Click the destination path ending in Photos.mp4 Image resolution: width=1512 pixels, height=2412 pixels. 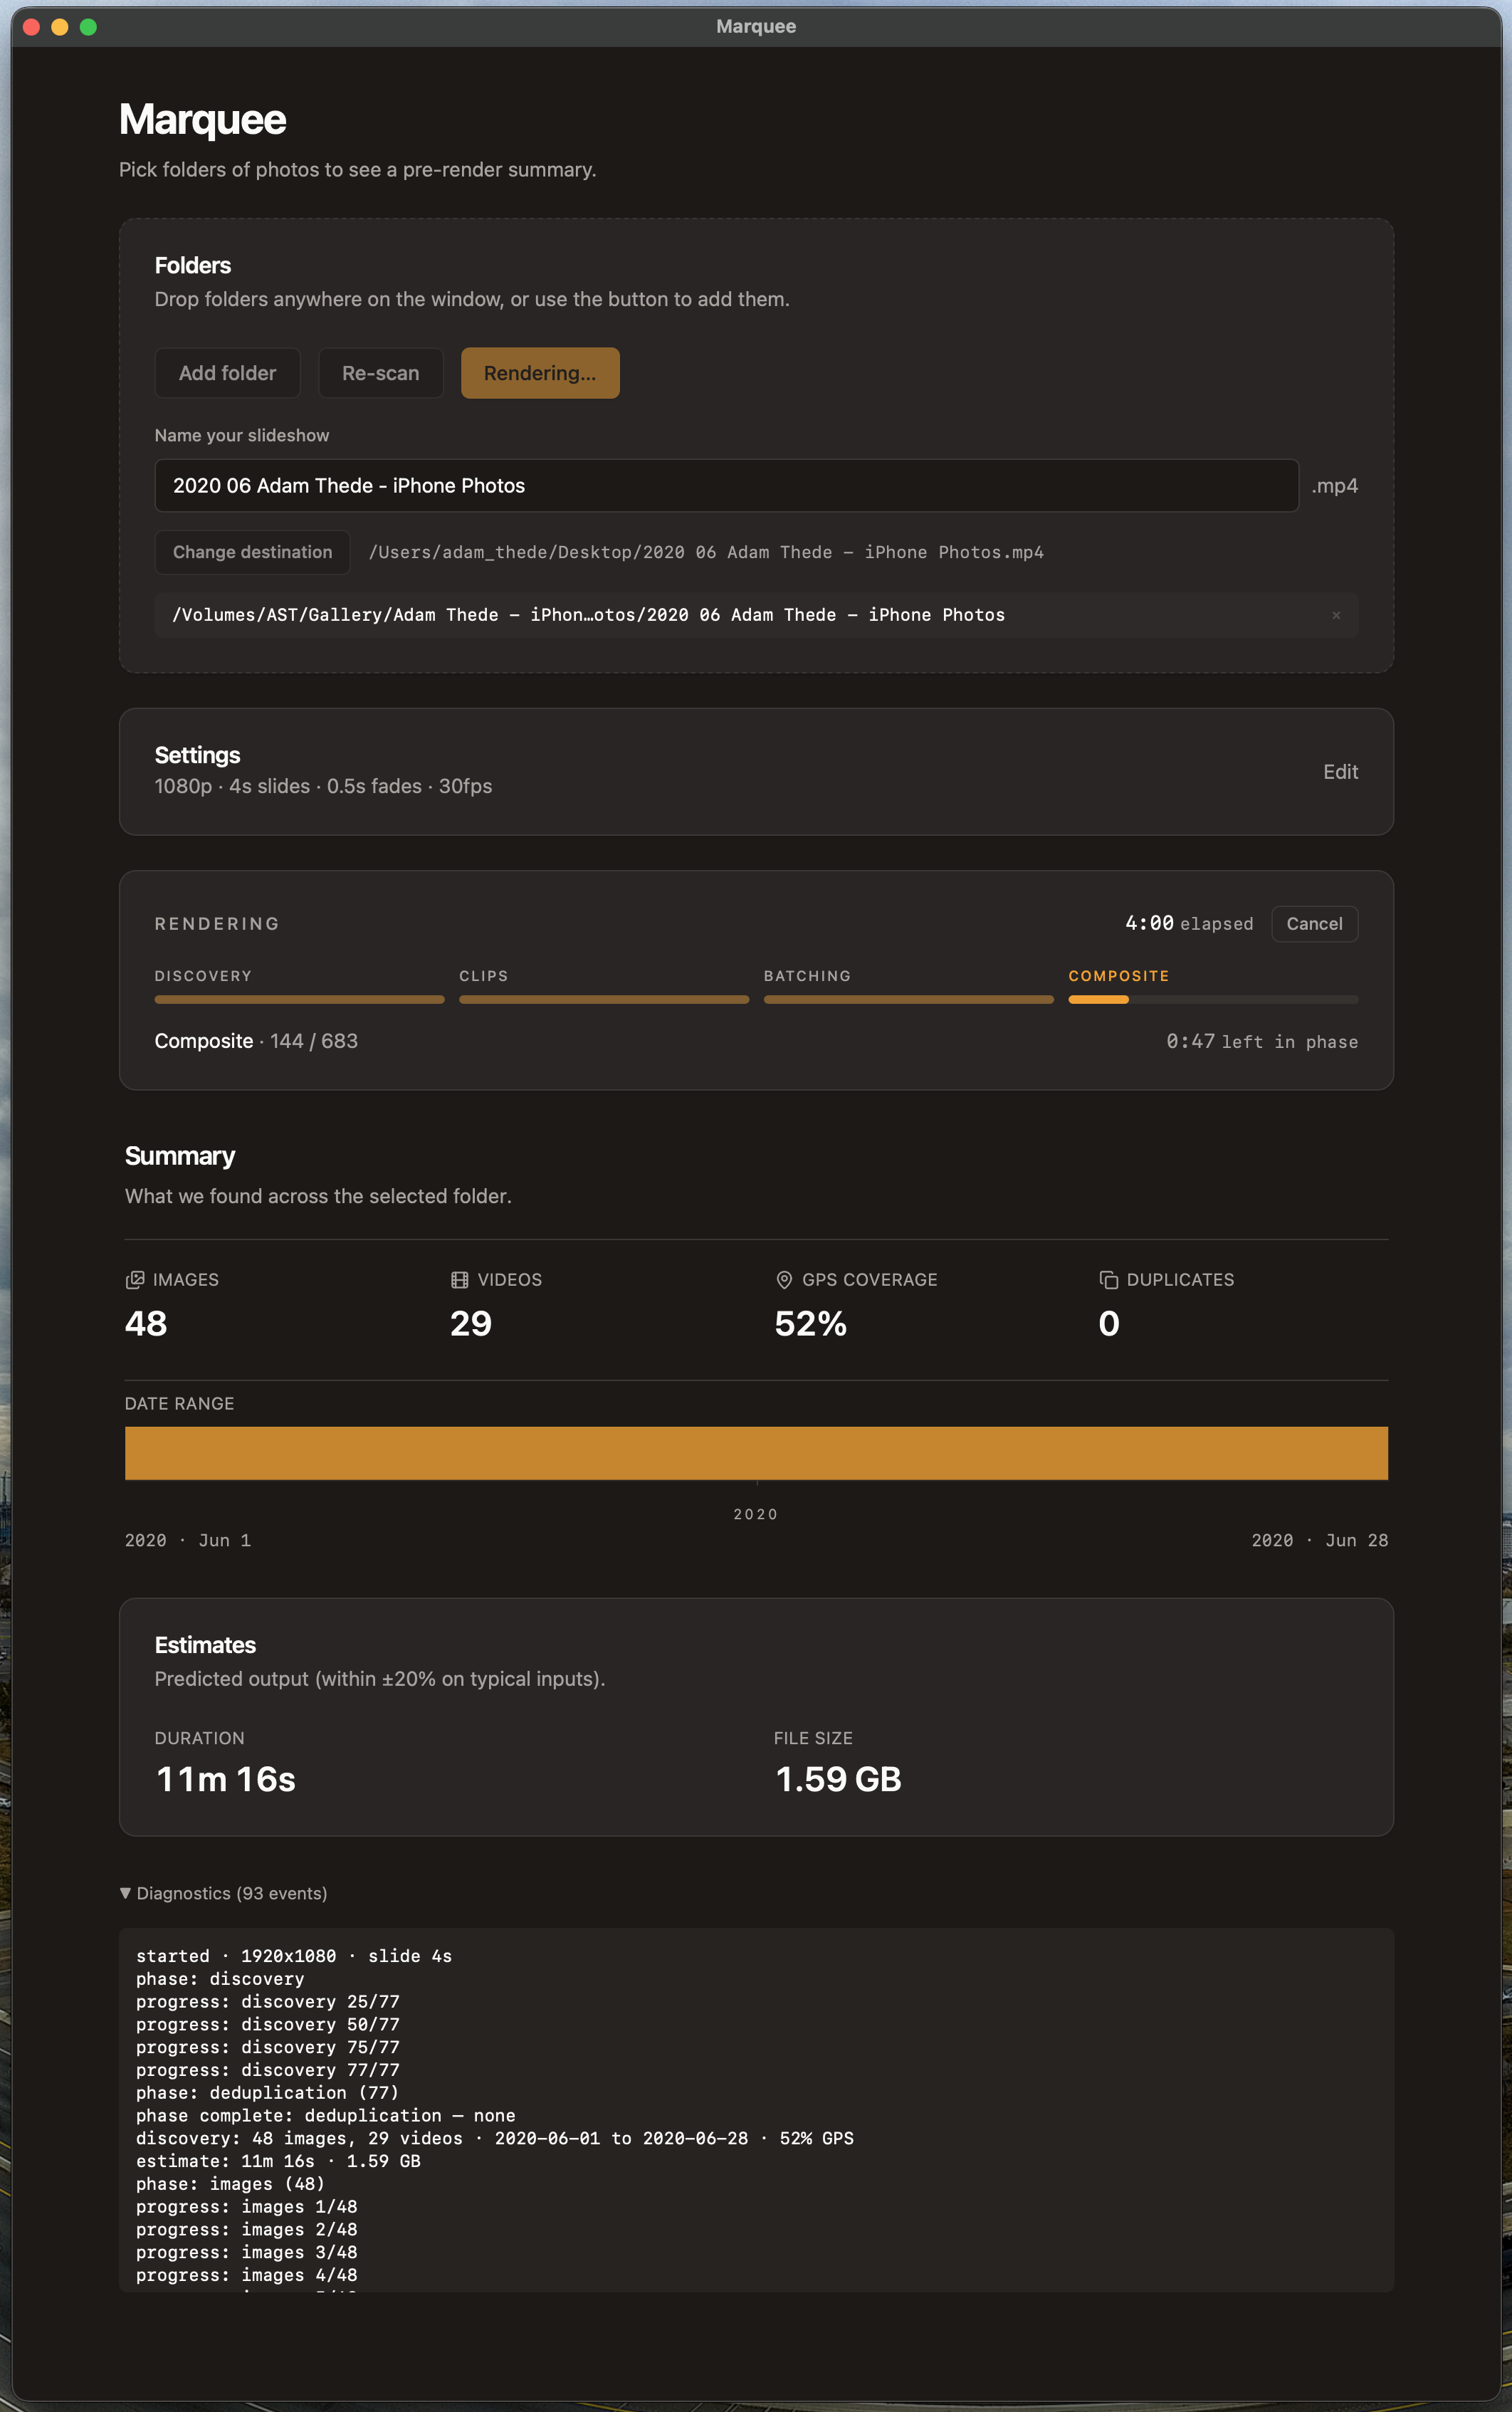coord(706,552)
